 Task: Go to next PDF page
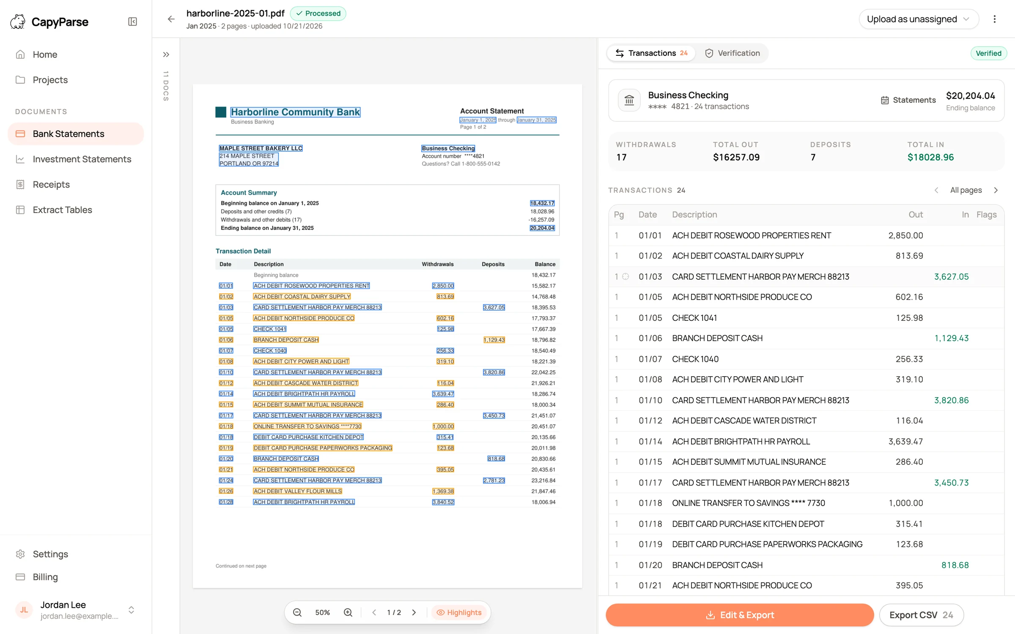414,612
